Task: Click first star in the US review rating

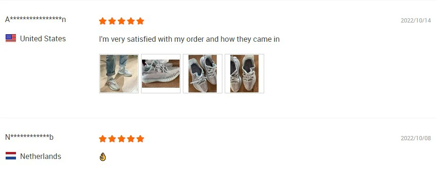Action: tap(102, 21)
